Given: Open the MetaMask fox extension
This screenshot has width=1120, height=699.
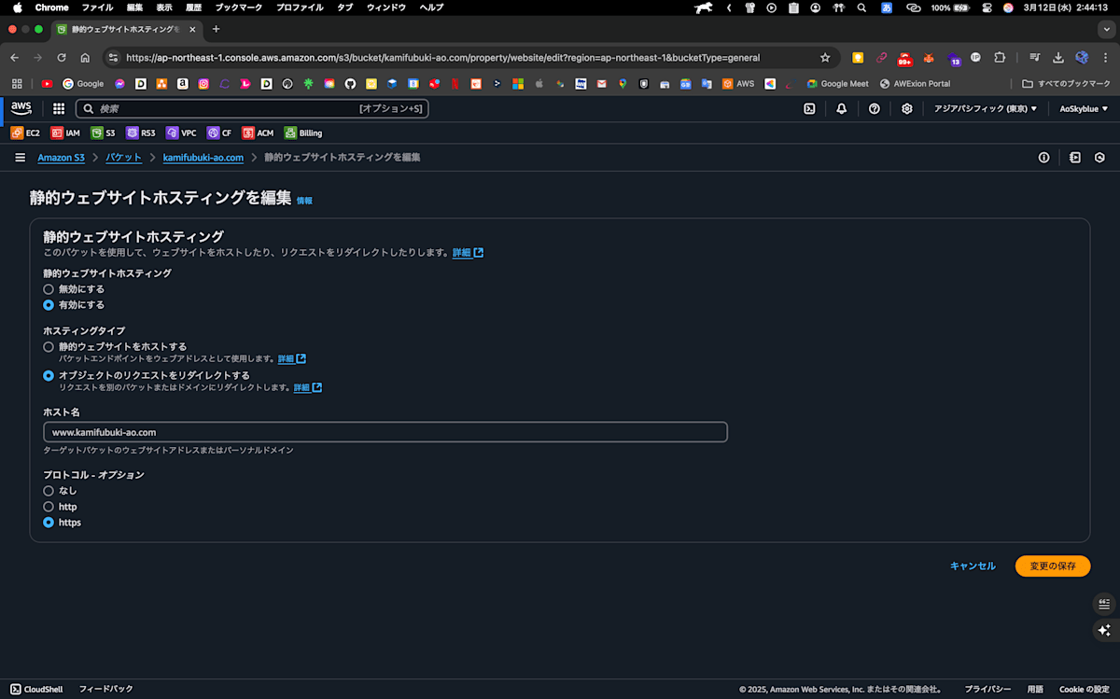Looking at the screenshot, I should [x=929, y=57].
